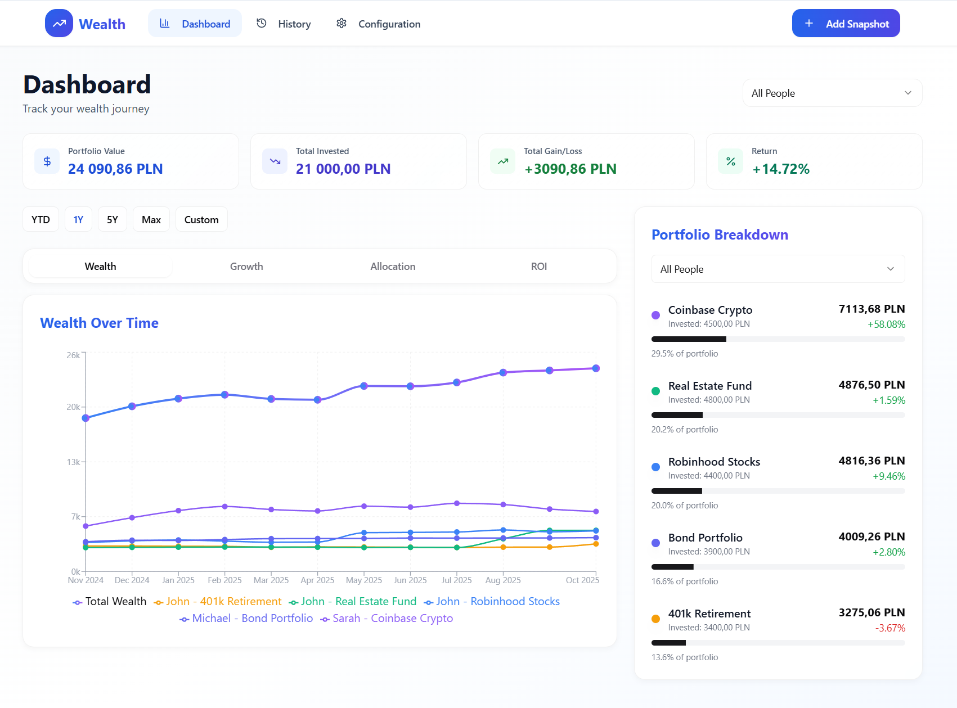Open the Configuration nav item

click(x=379, y=23)
